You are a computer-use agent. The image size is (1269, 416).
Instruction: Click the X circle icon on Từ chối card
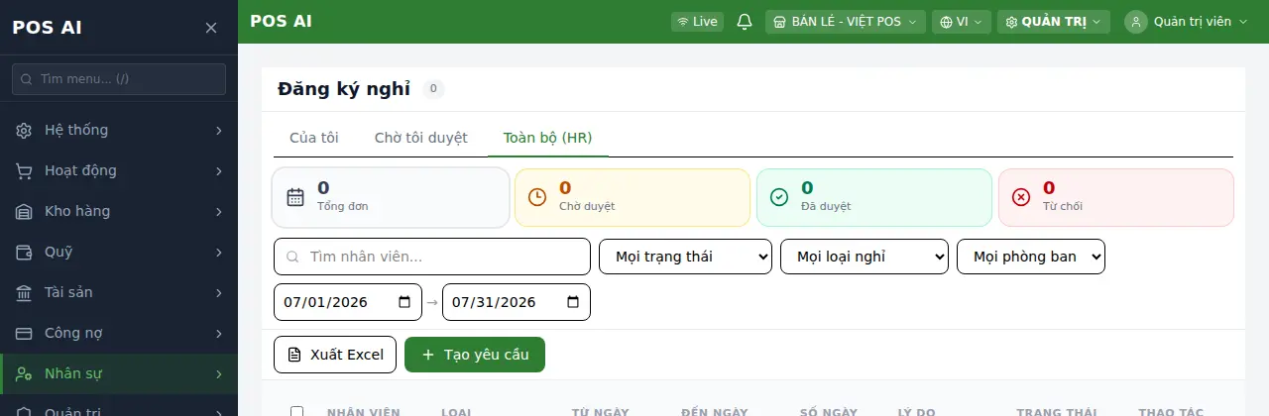[1021, 197]
